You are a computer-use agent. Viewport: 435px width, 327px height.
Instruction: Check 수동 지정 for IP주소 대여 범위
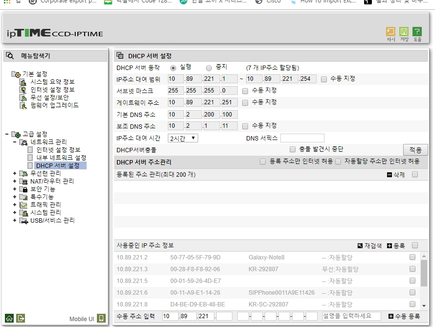[x=324, y=79]
